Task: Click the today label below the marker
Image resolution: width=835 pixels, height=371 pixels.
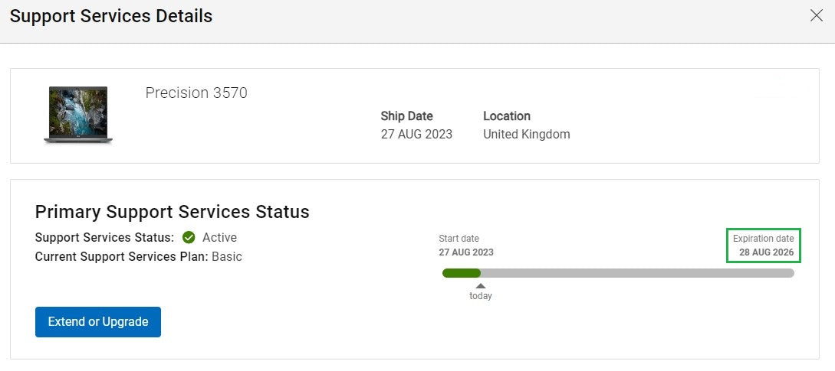Action: pyautogui.click(x=481, y=296)
